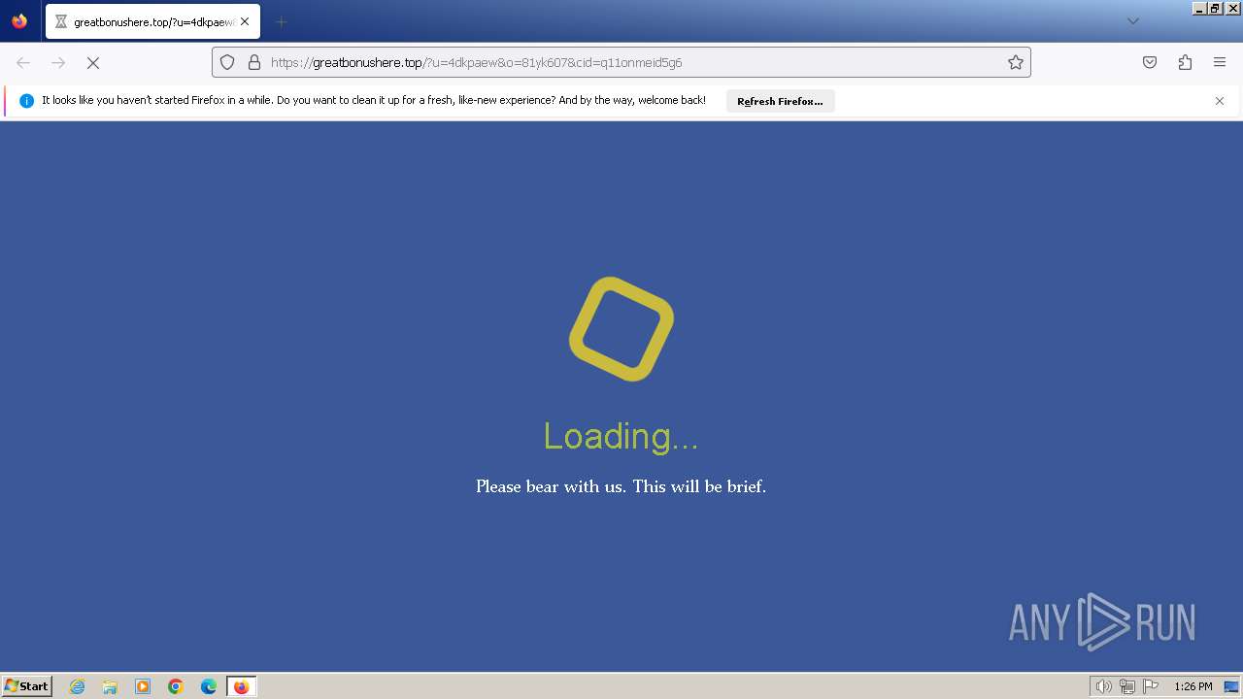Screen dimensions: 1243x699
Task: Launch Microsoft Edge from taskbar
Action: tap(209, 686)
